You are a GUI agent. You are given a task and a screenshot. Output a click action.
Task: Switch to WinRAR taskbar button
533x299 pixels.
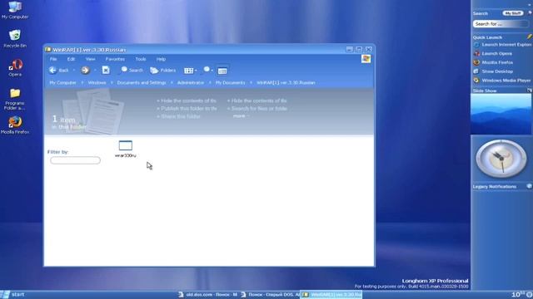pyautogui.click(x=331, y=295)
